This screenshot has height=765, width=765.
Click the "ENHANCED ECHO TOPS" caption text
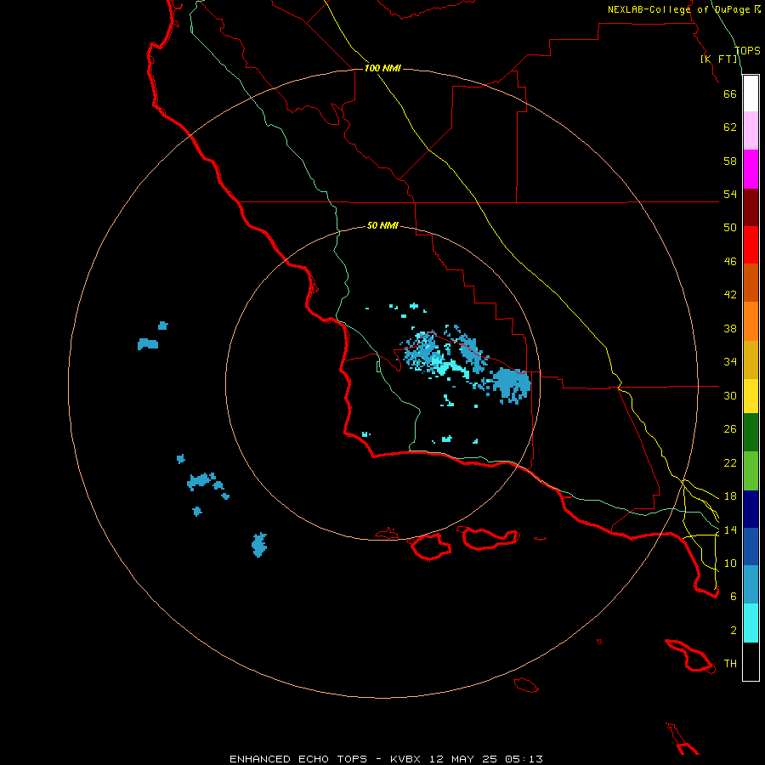tap(298, 759)
